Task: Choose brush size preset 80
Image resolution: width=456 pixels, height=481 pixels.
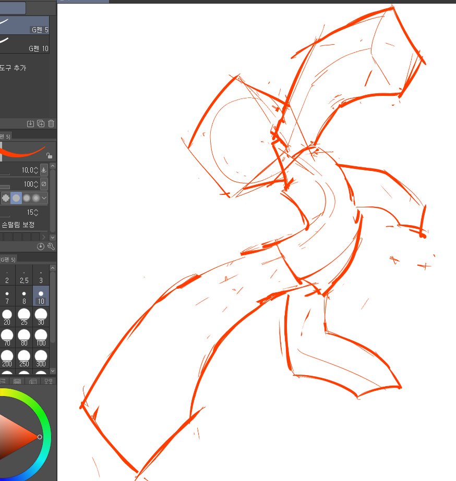Action: click(x=24, y=338)
